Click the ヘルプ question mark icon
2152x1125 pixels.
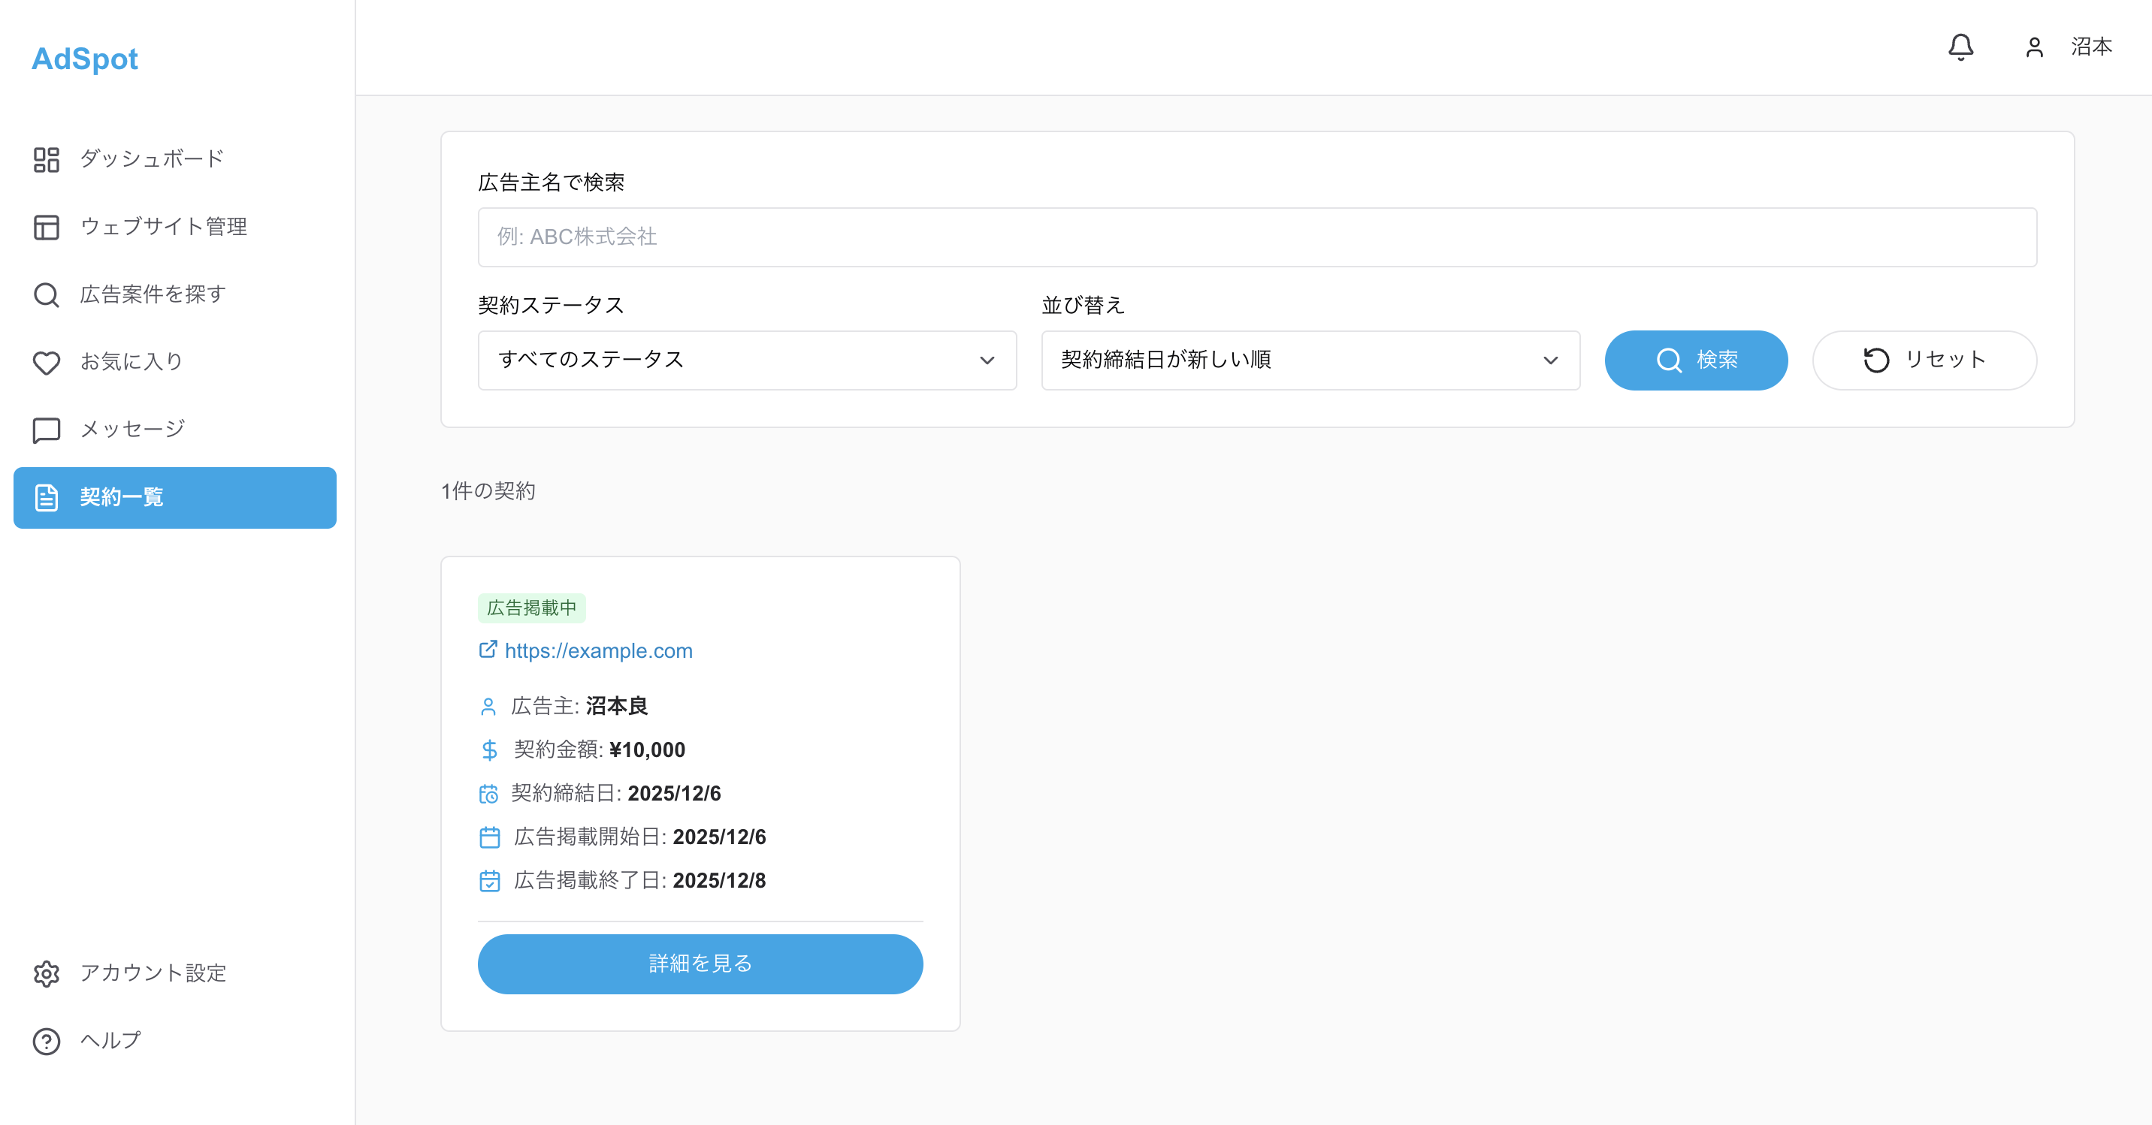point(46,1041)
